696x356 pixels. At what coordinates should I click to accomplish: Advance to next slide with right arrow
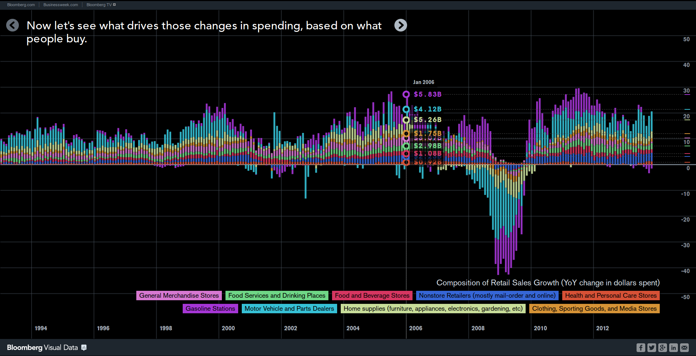[x=400, y=25]
